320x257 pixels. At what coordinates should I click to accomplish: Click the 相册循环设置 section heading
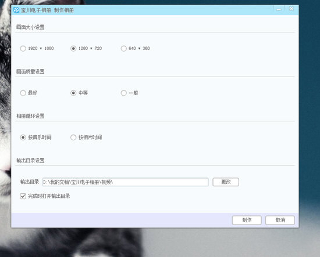30,116
